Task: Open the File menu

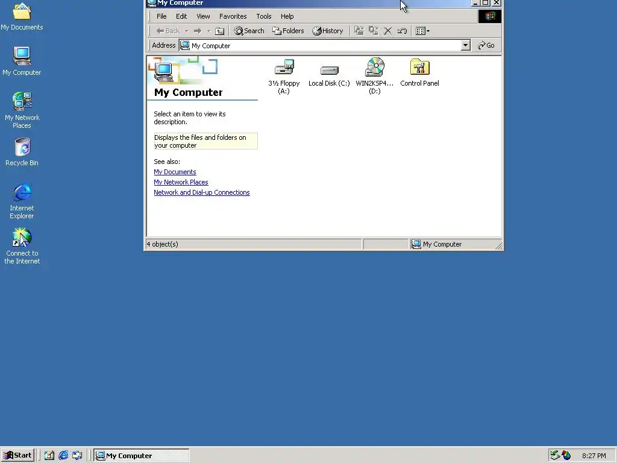Action: coord(161,16)
